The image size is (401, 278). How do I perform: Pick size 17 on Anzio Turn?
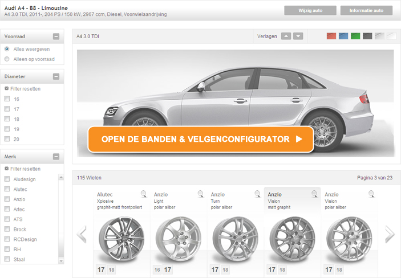pyautogui.click(x=215, y=269)
